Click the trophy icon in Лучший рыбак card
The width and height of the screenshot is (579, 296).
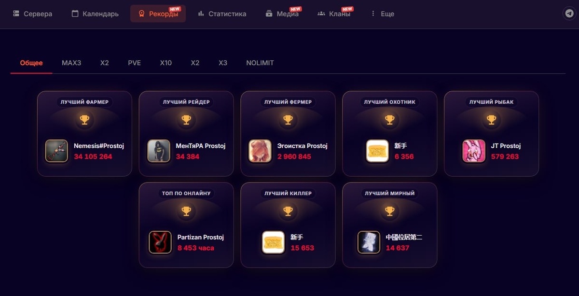[491, 120]
